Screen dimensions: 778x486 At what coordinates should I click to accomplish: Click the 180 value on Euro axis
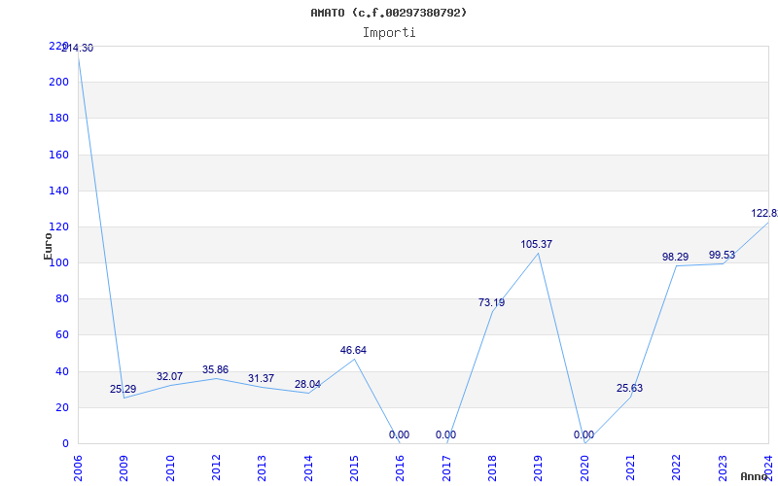pos(58,118)
